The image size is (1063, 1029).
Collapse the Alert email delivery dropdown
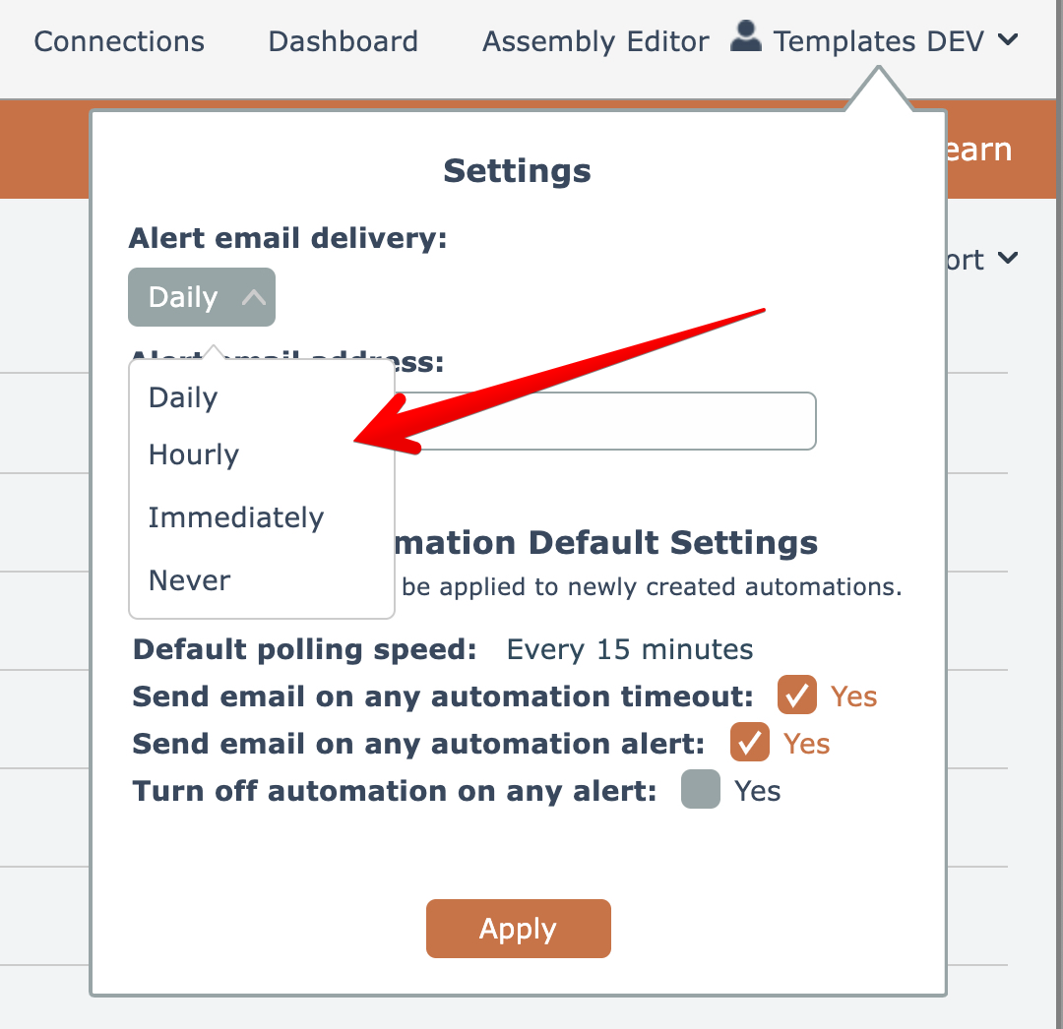pyautogui.click(x=202, y=297)
